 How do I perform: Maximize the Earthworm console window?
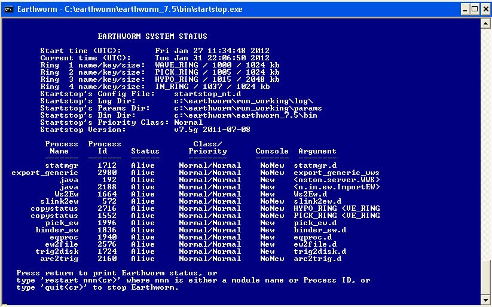point(475,9)
